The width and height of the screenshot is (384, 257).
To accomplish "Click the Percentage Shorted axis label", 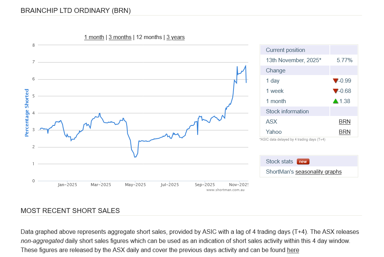I will (27, 113).
